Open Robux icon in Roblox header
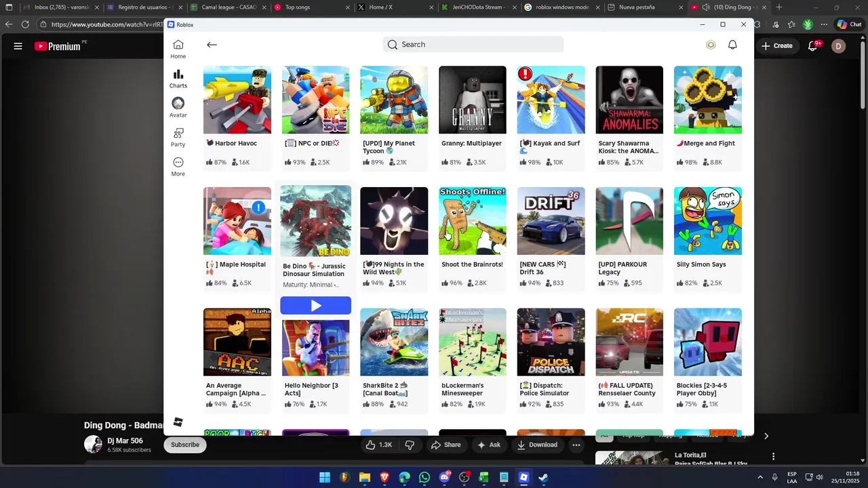This screenshot has width=868, height=488. click(711, 45)
